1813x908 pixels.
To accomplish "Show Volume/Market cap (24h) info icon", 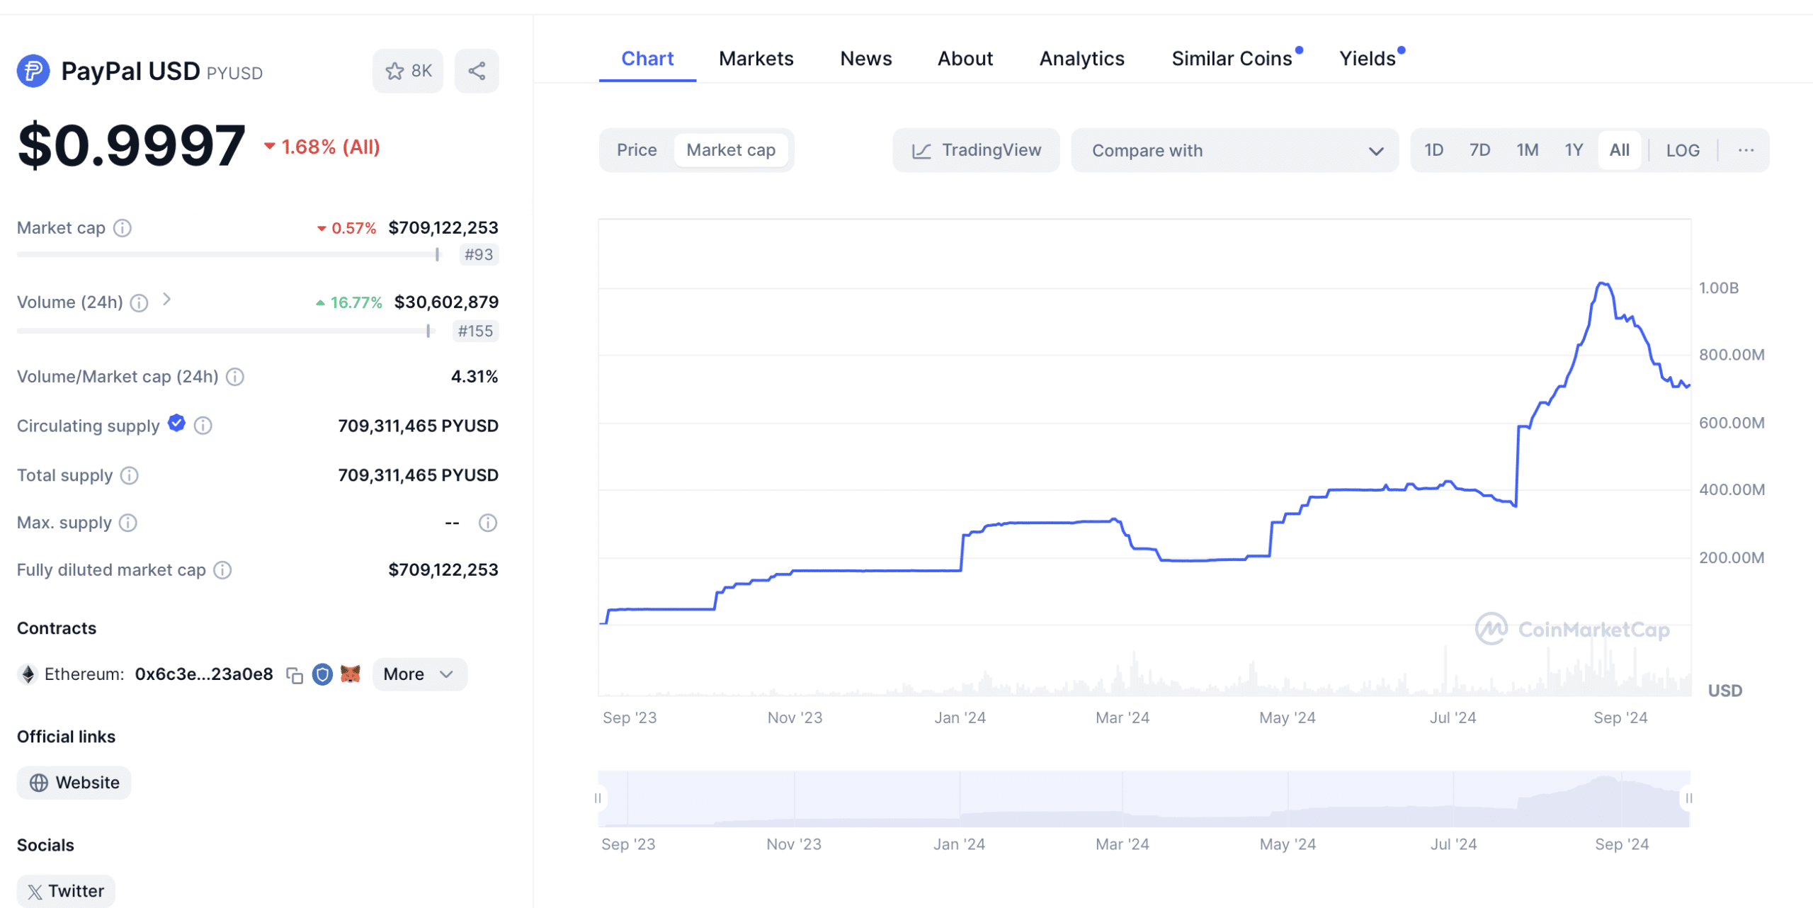I will [235, 377].
